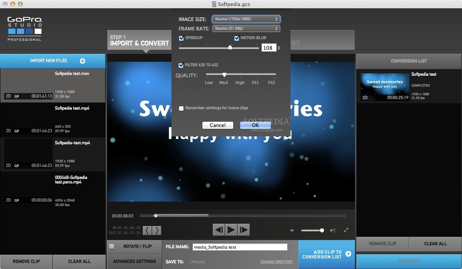Screen dimensions: 462x269
Task: Click the Sweet memories thumbnail in Conversion List
Action: (384, 87)
